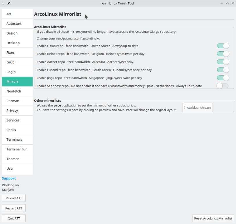Image resolution: width=236 pixels, height=224 pixels.
Task: Switch off the Funami repo mirror
Action: (223, 70)
